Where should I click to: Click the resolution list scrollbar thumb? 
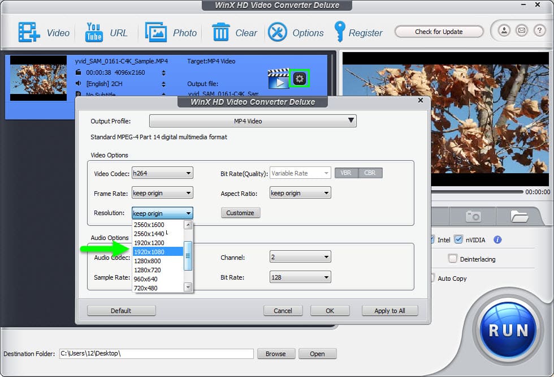click(x=188, y=256)
